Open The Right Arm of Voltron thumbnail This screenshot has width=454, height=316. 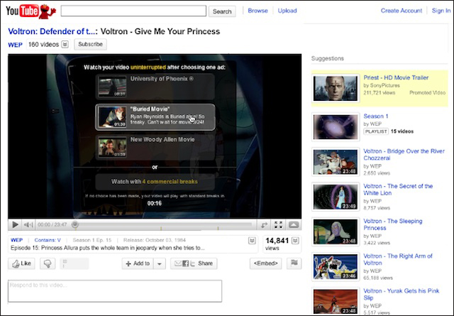pyautogui.click(x=336, y=267)
